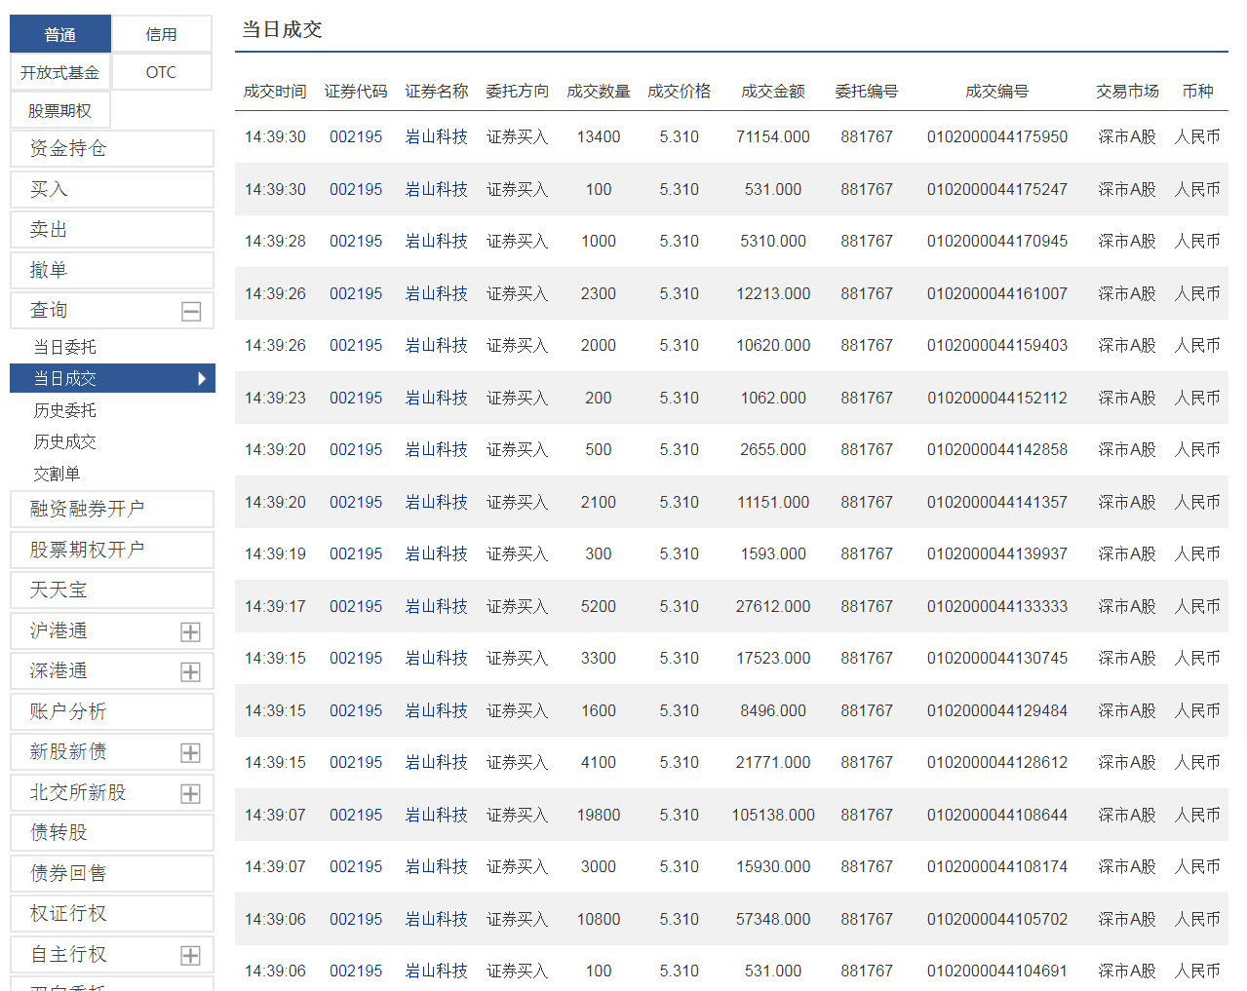Sort by 成交价格 column header
Viewport: 1247px width, 991px height.
coord(680,91)
